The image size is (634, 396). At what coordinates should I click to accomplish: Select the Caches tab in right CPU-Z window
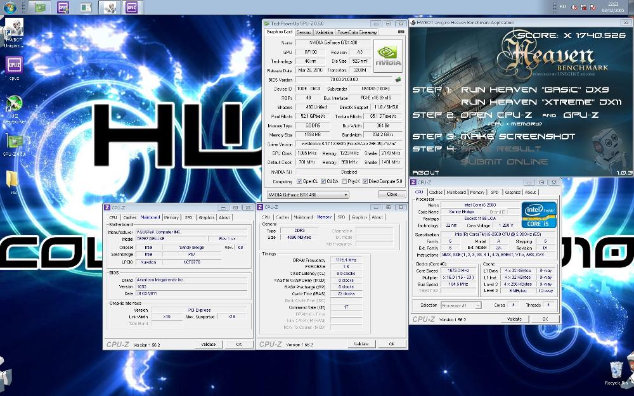pos(436,192)
